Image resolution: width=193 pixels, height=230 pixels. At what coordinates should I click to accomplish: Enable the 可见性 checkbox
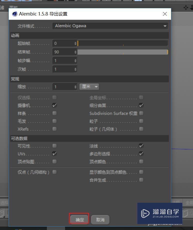pos(54,146)
